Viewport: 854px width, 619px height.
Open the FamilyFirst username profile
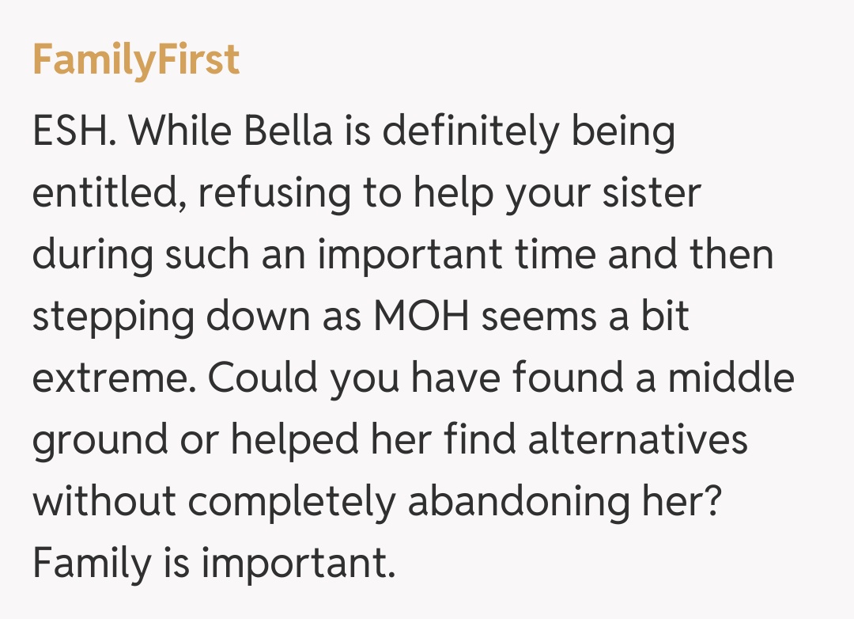[x=136, y=60]
